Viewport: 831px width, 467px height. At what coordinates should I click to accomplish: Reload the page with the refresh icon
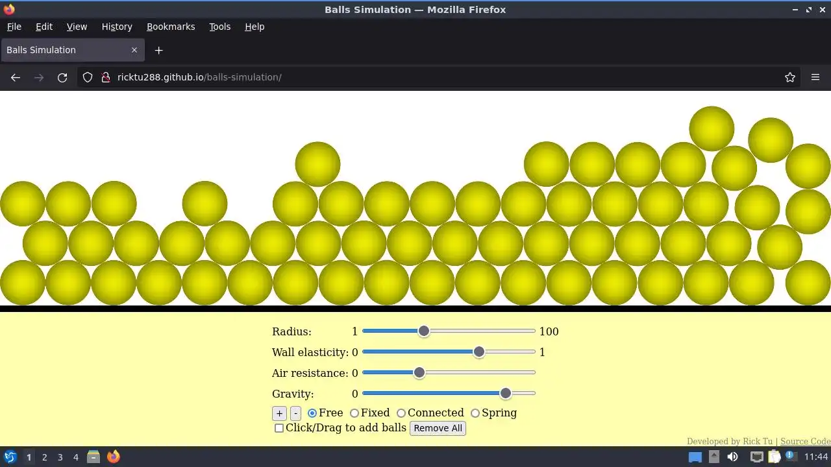point(62,77)
